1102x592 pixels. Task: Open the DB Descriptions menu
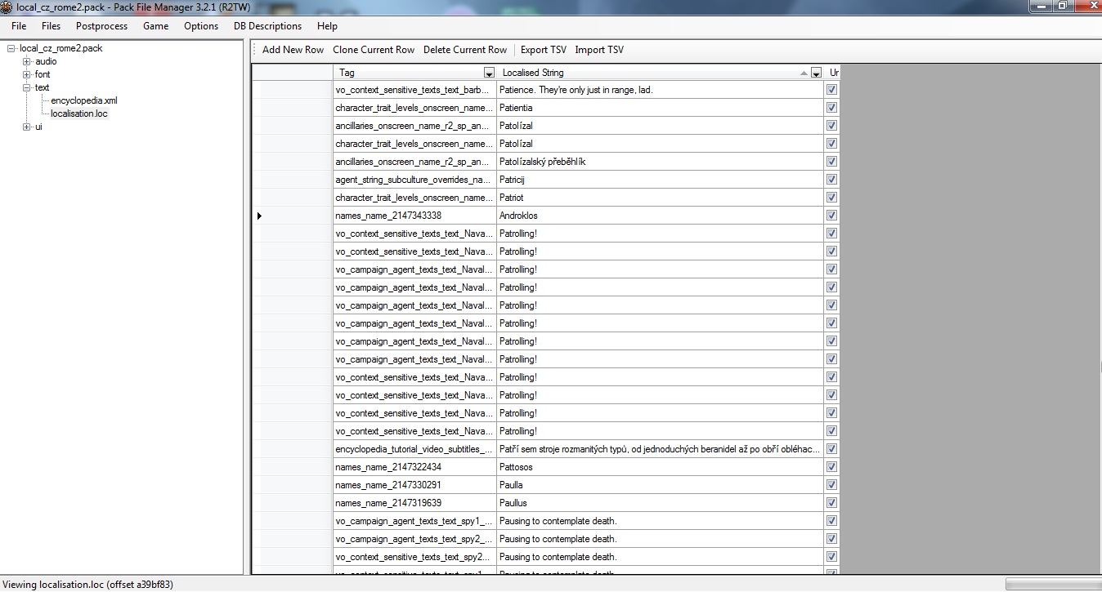click(x=267, y=26)
